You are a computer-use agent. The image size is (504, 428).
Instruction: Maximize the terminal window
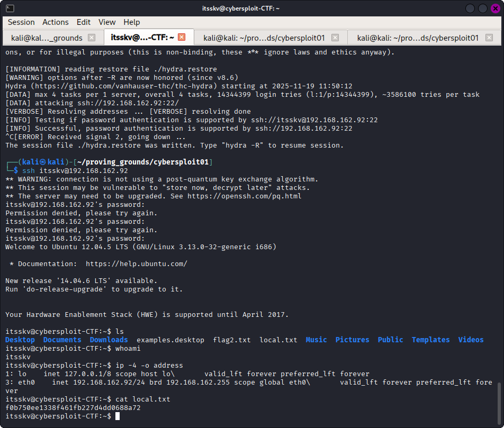pos(482,8)
